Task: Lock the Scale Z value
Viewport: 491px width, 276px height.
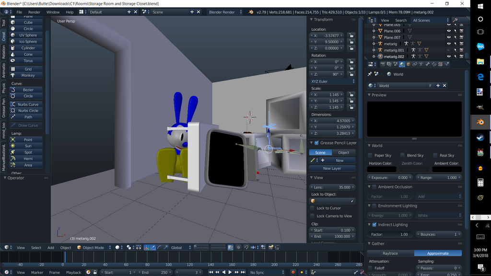Action: [351, 107]
